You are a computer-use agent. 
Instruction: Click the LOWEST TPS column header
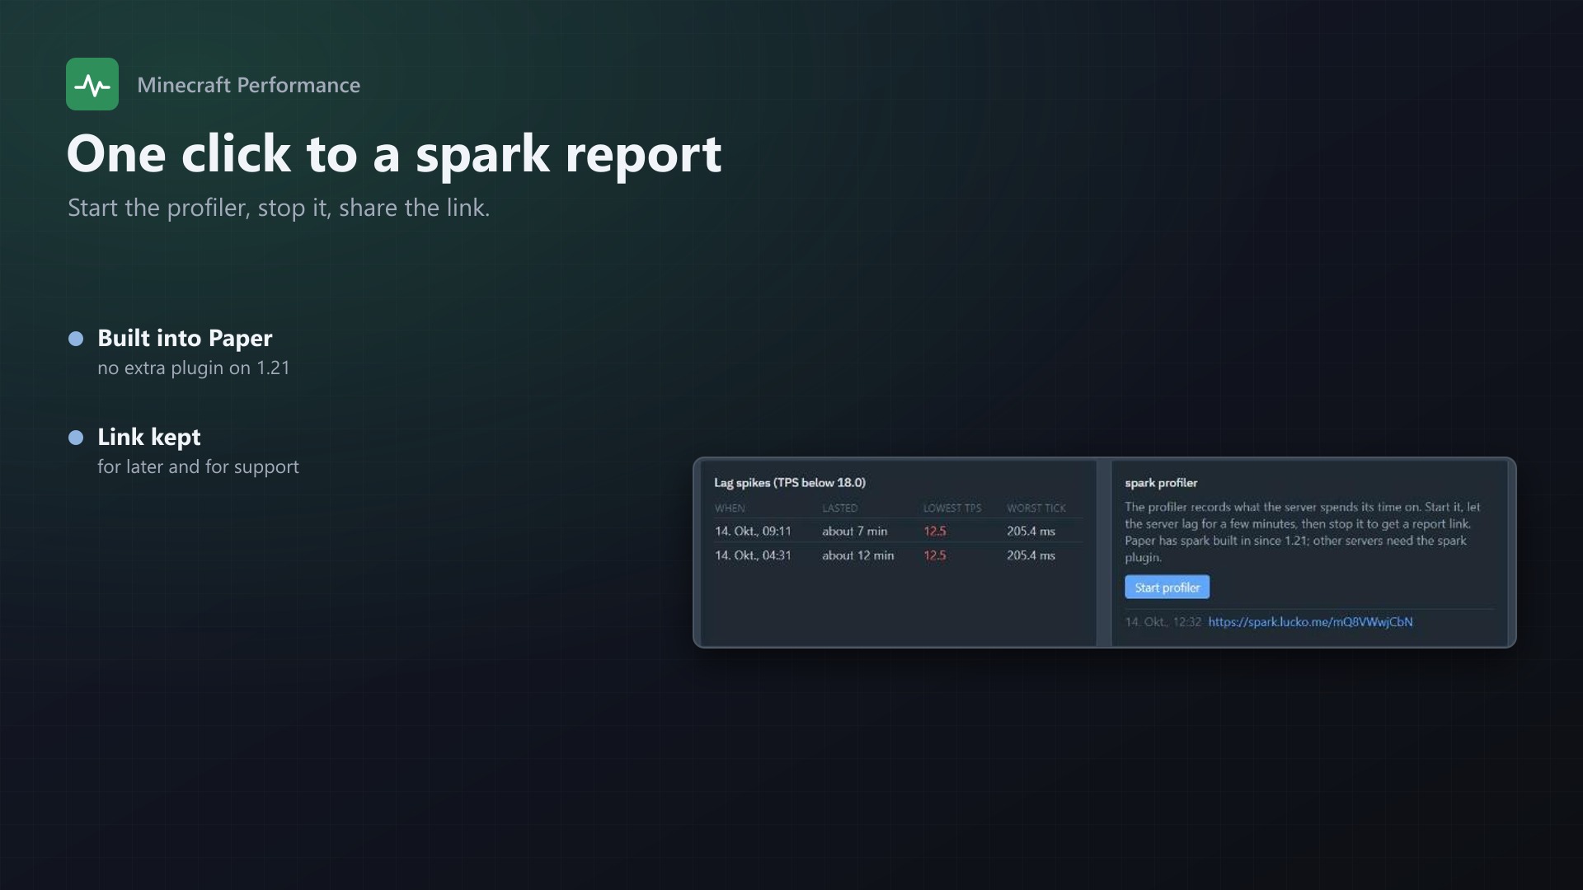[952, 508]
